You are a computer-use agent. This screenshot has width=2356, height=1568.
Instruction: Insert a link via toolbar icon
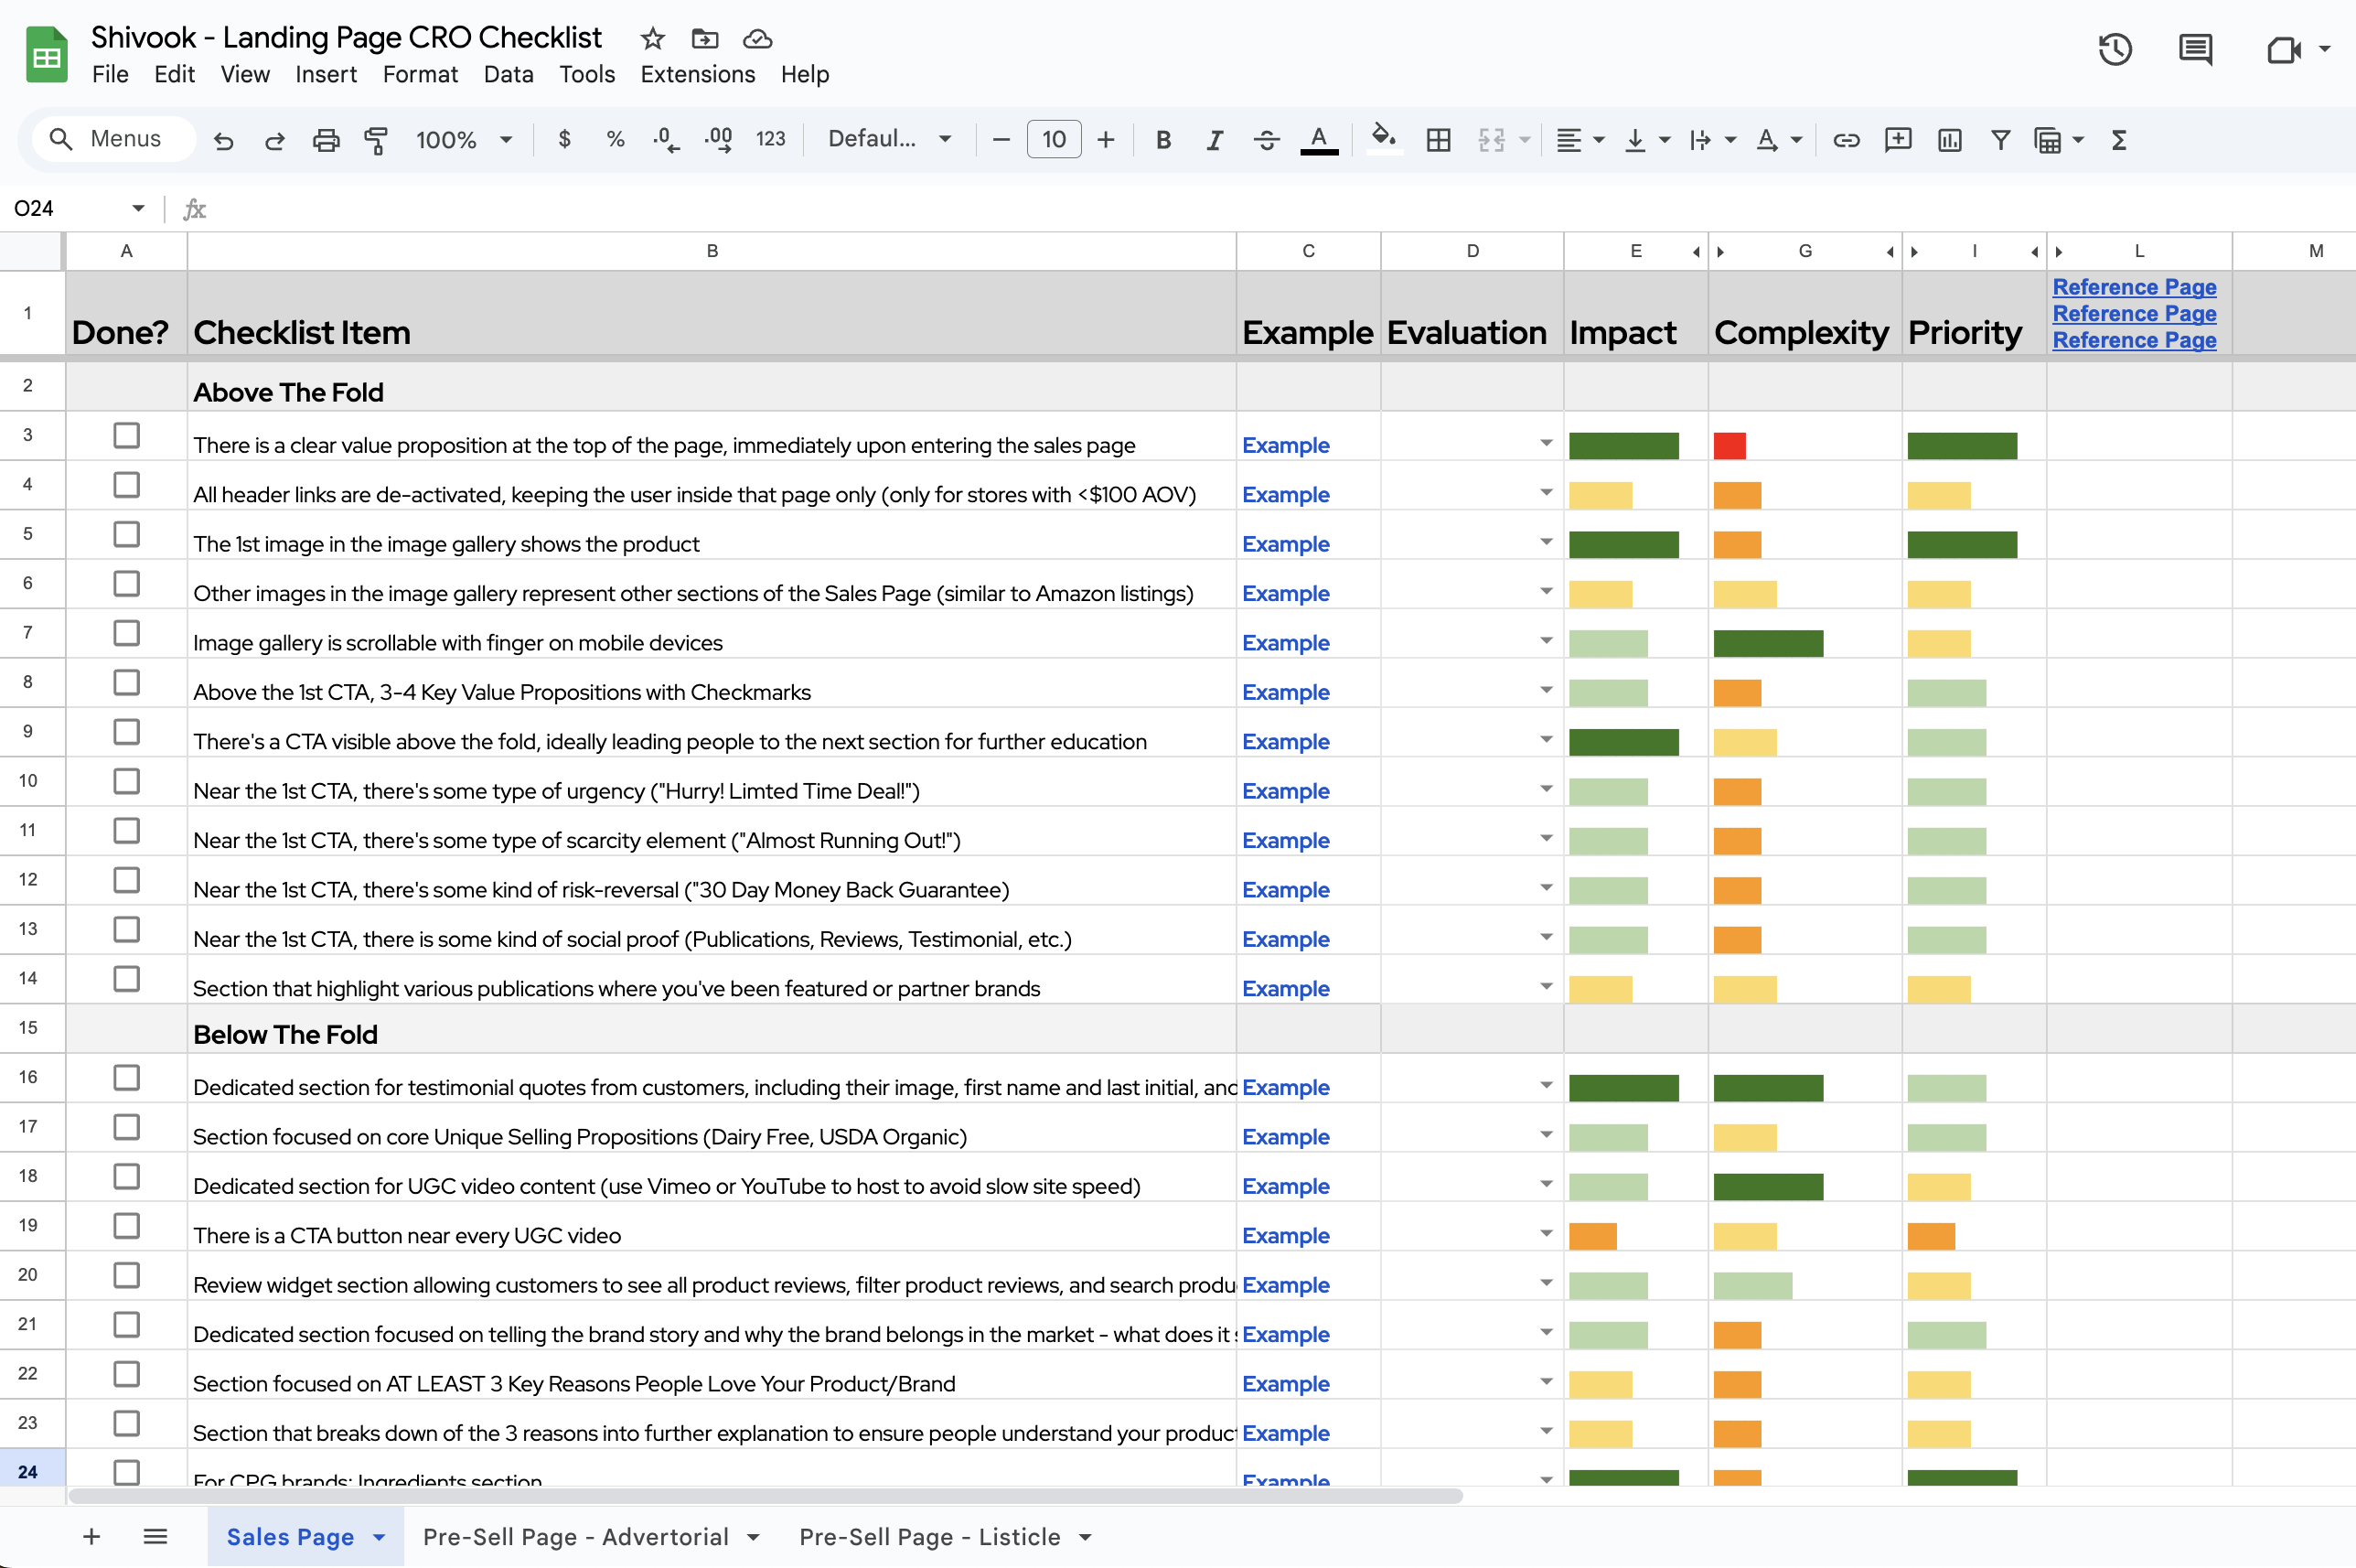(1846, 140)
